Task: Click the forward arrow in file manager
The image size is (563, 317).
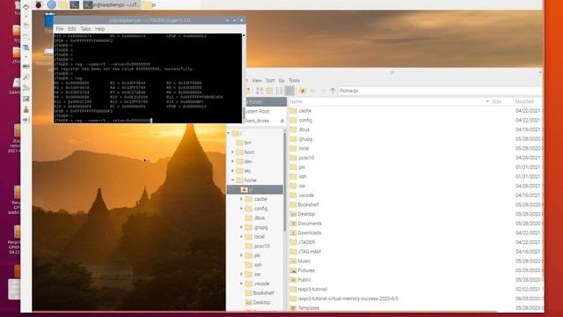Action: pos(323,91)
